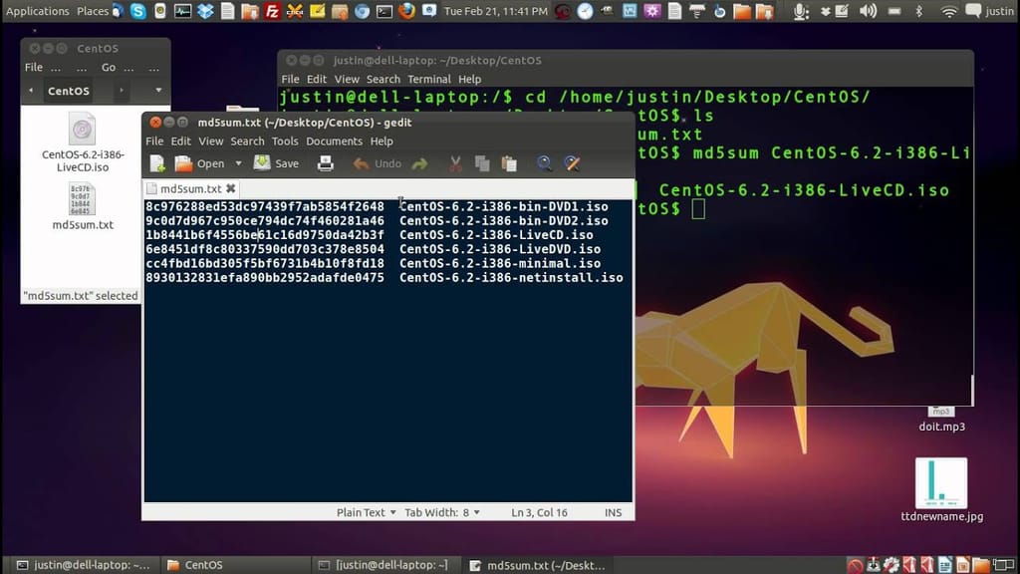Viewport: 1020px width, 574px height.
Task: Open the volume control in top panel
Action: click(867, 11)
